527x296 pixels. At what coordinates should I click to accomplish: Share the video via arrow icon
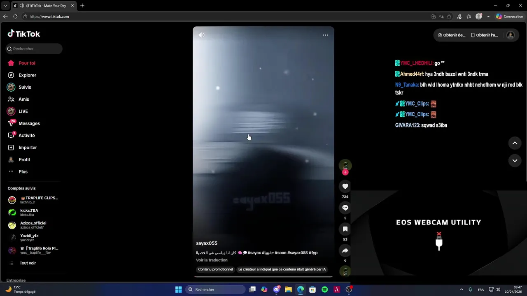(x=345, y=250)
